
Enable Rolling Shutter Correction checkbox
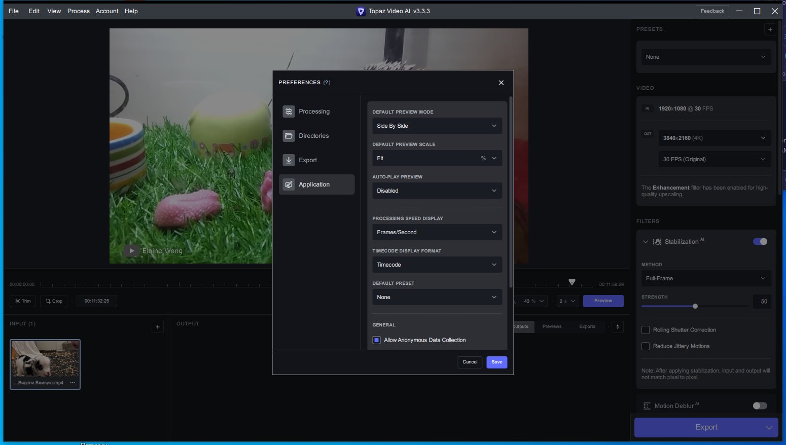[646, 330]
